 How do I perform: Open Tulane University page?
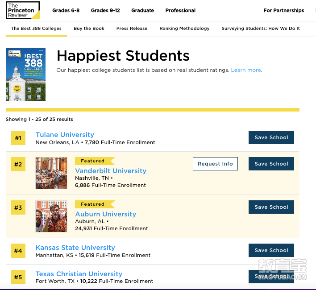(x=65, y=135)
